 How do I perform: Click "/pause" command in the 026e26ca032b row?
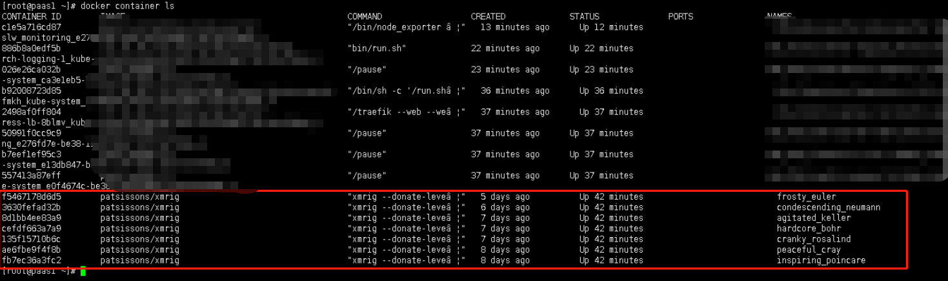(x=367, y=70)
